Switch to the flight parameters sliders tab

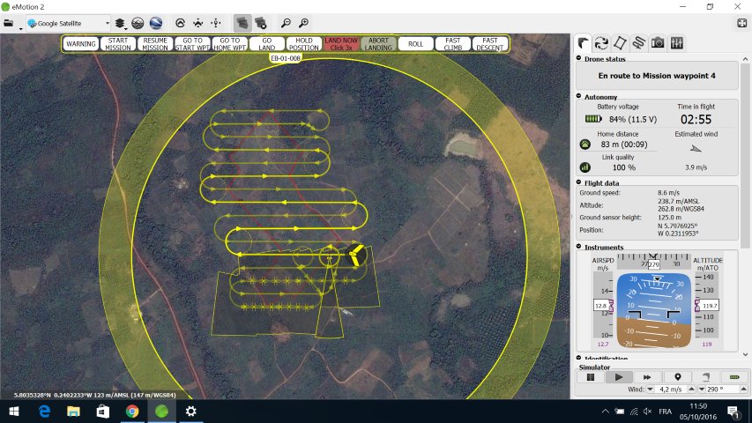click(x=677, y=43)
